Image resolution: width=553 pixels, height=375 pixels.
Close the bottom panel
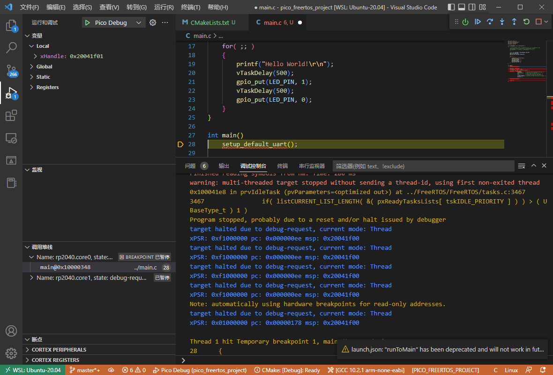(544, 165)
